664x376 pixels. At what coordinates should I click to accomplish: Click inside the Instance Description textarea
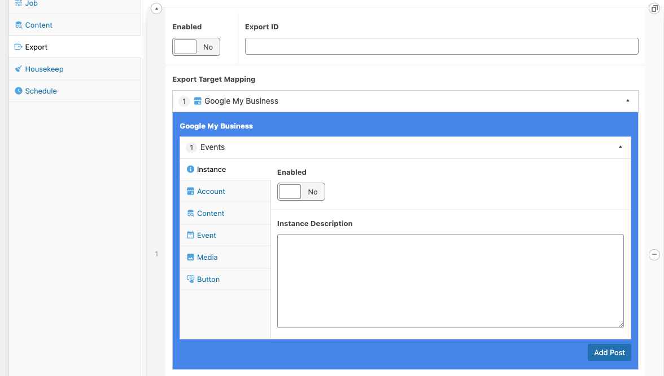[450, 281]
